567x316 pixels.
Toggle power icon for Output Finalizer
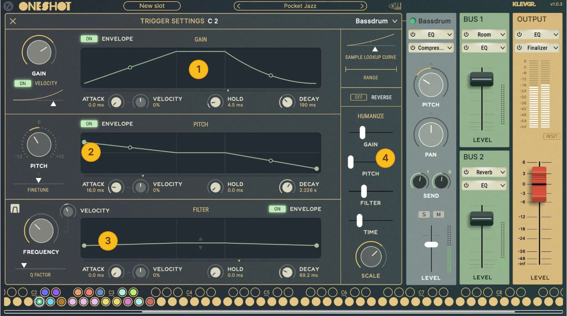point(519,48)
